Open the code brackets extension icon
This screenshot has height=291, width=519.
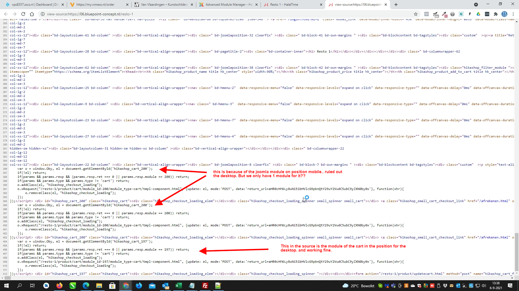tap(427, 14)
